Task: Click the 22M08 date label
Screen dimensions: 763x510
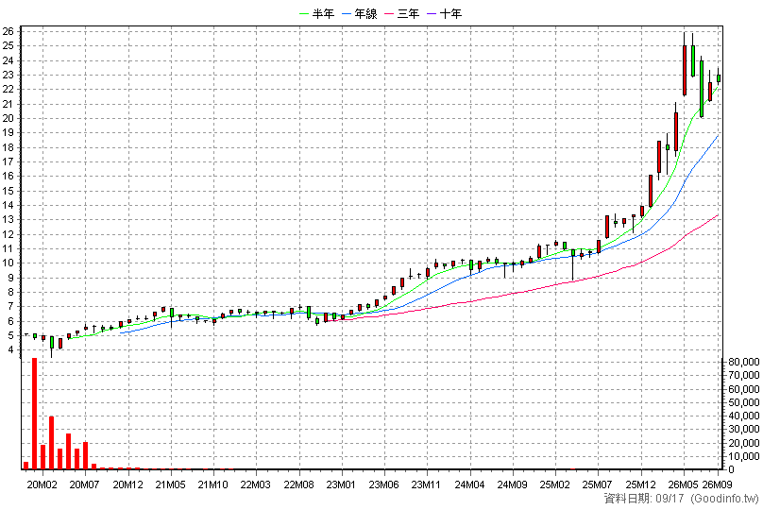Action: tap(298, 484)
